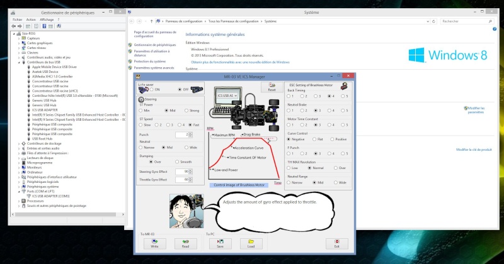Collapse the Contrôleurs de bus USB node
Screen dimensions: 504x264
click(19, 62)
